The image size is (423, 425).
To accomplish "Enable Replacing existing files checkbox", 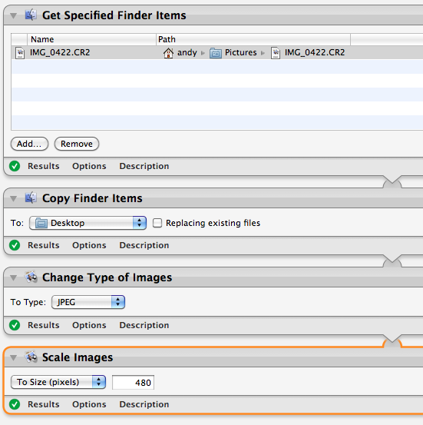I will [x=157, y=223].
